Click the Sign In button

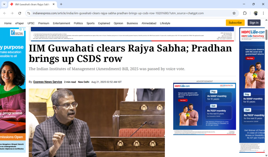254,23
